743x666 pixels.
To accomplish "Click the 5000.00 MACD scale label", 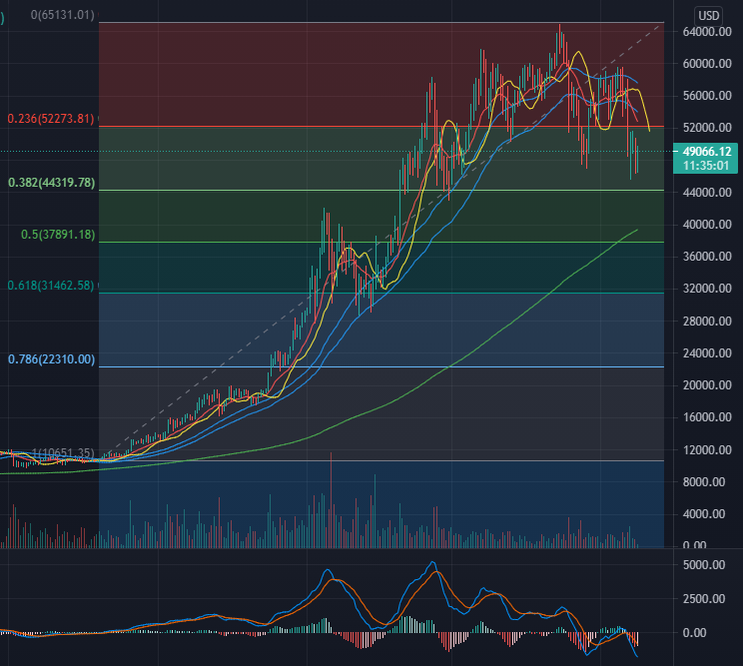I will click(704, 564).
